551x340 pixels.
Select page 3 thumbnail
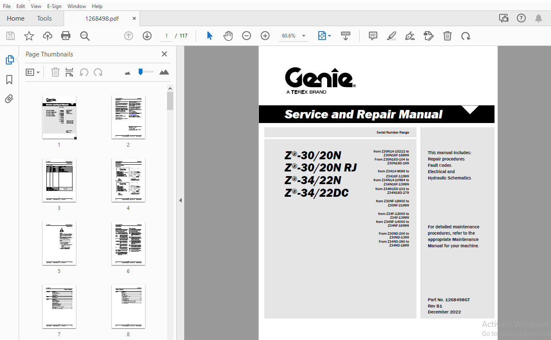(x=59, y=180)
